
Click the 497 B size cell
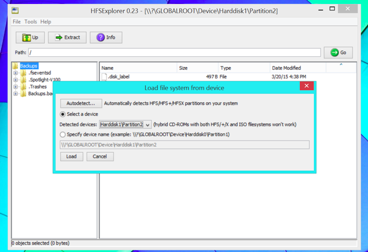pyautogui.click(x=212, y=77)
